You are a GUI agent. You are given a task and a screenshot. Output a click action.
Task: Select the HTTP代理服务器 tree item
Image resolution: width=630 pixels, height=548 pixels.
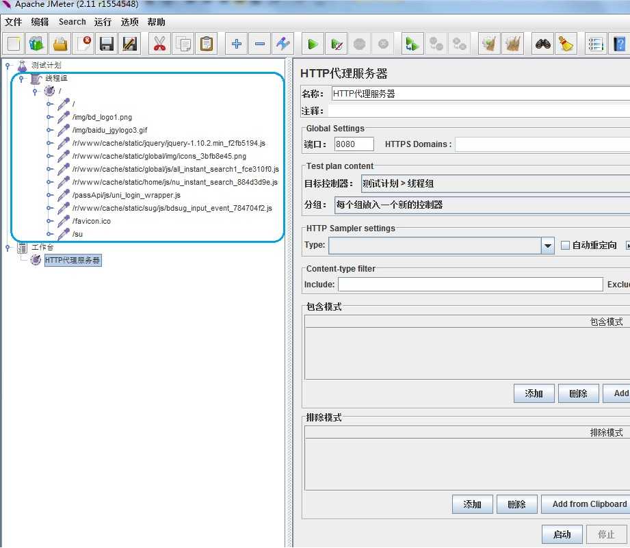click(73, 261)
